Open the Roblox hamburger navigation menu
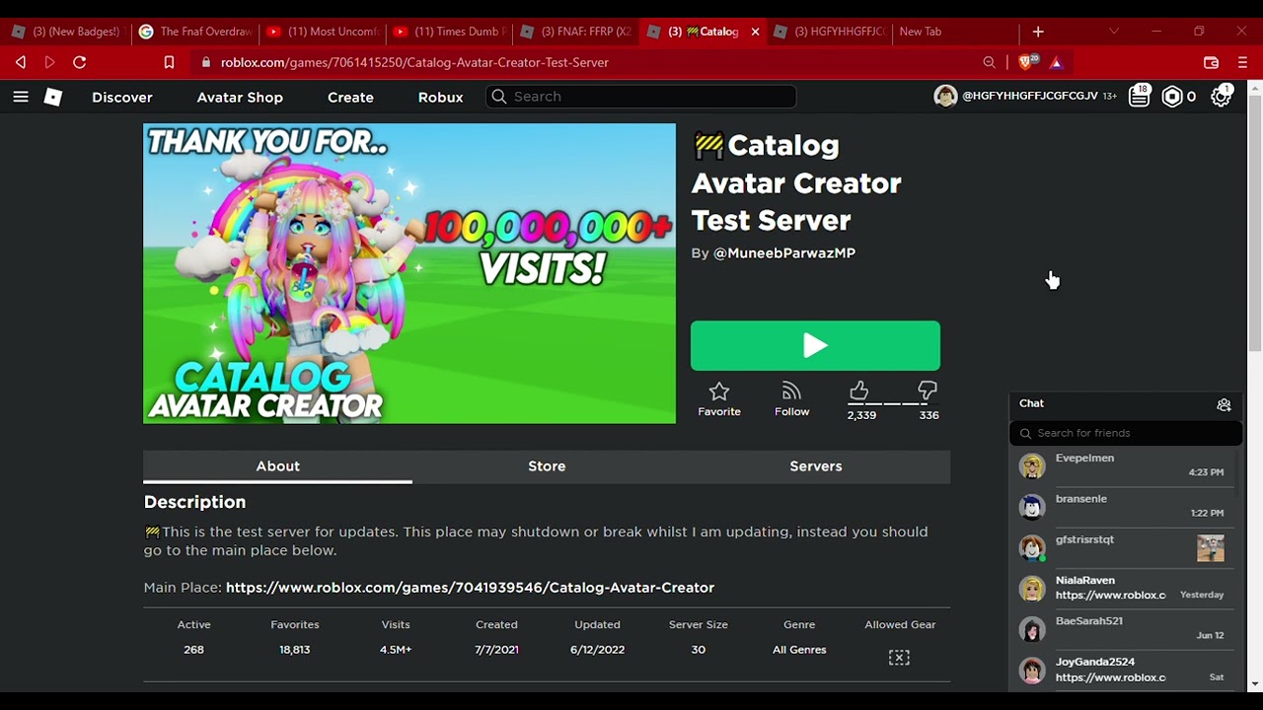This screenshot has width=1263, height=710. [x=21, y=97]
